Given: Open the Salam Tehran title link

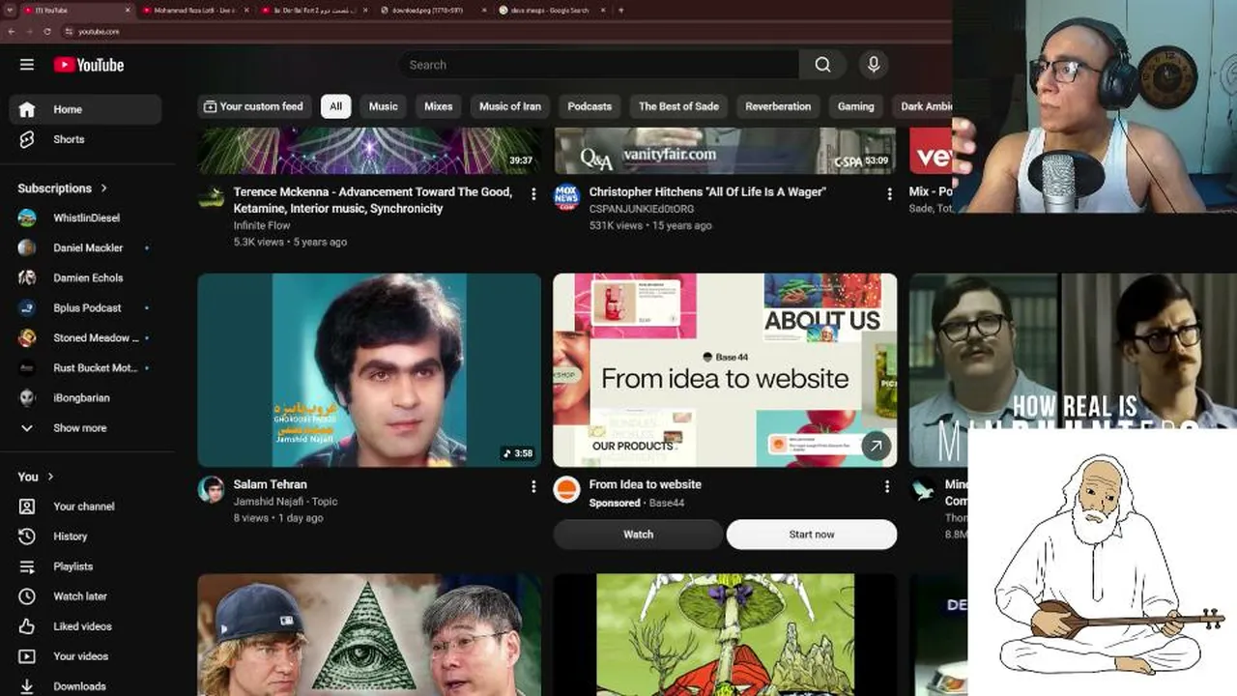Looking at the screenshot, I should (270, 484).
